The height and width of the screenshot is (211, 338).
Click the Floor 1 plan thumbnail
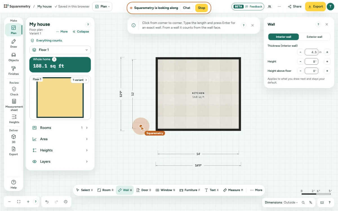pyautogui.click(x=60, y=98)
